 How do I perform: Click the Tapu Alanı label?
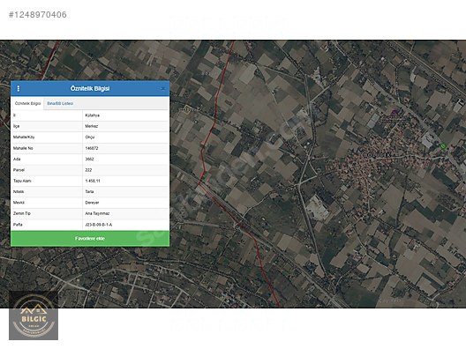(x=22, y=181)
